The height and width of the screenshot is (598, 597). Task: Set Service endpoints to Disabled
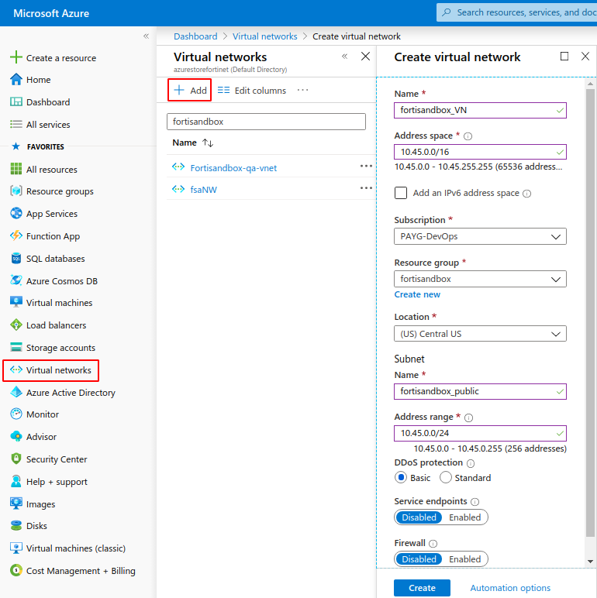pos(419,517)
